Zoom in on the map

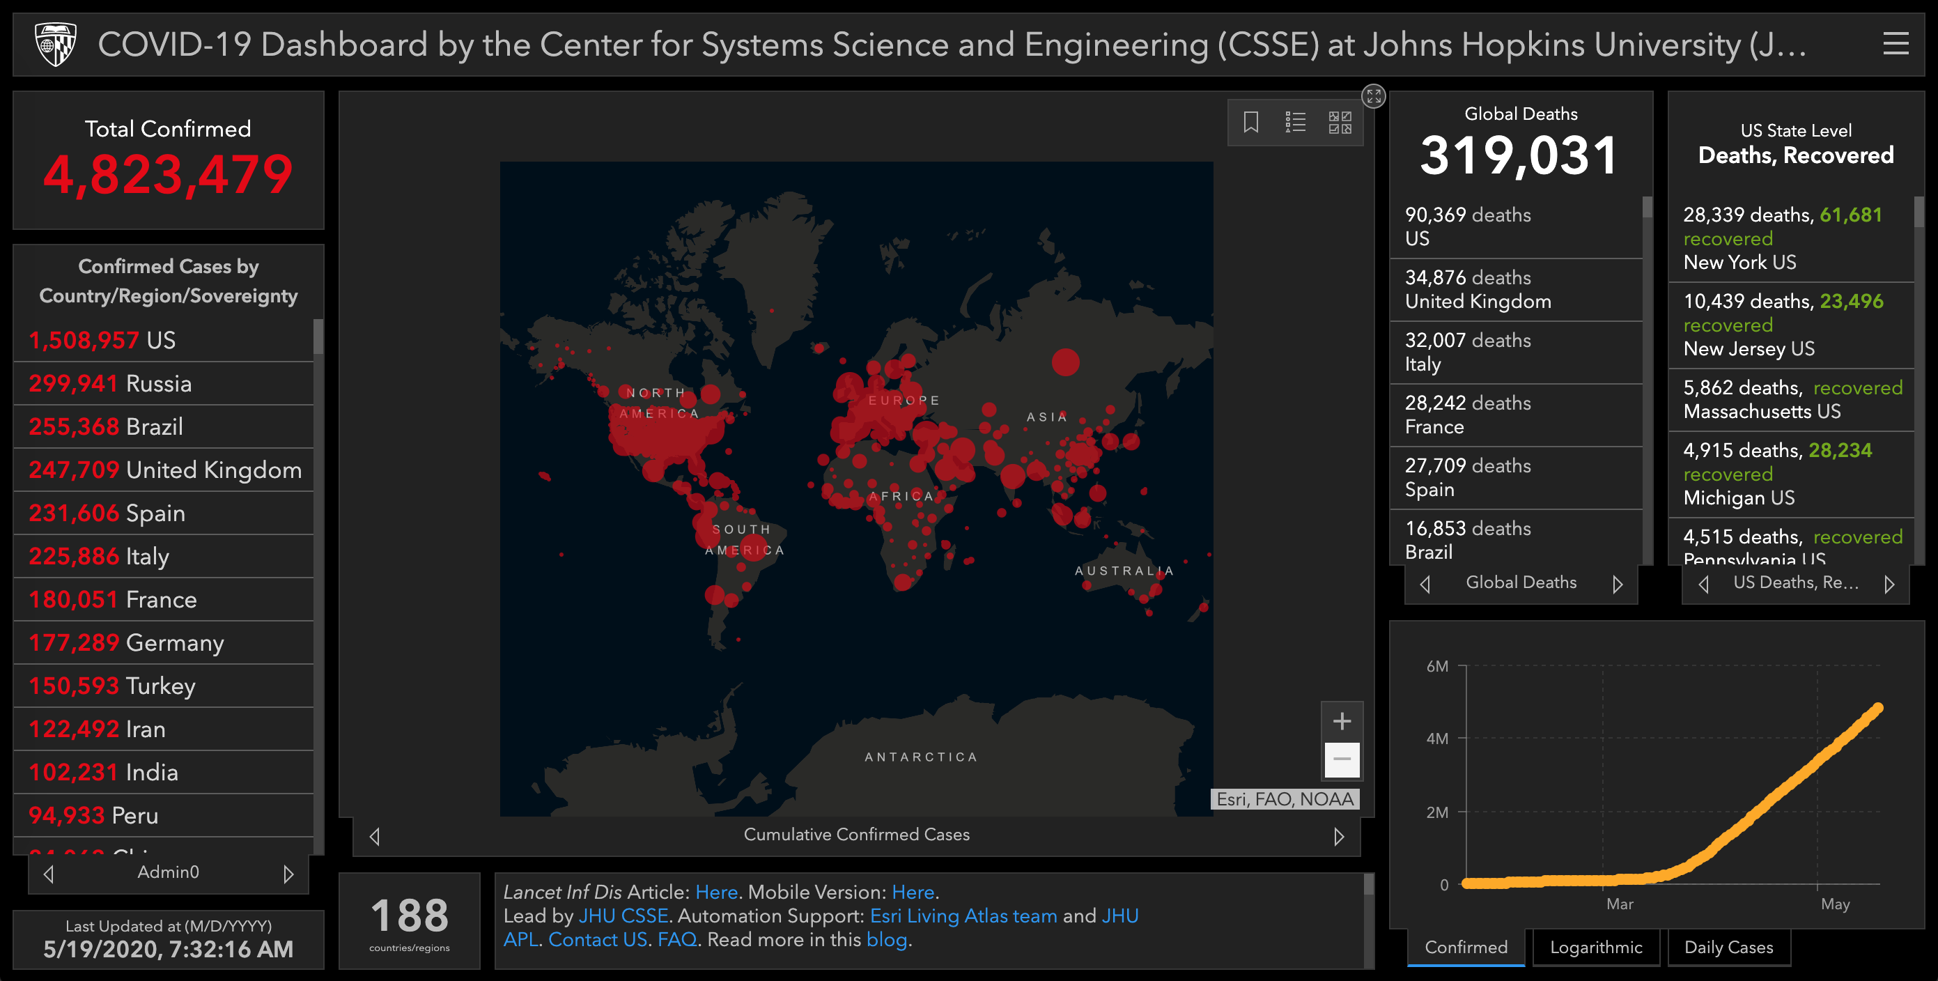pyautogui.click(x=1342, y=720)
